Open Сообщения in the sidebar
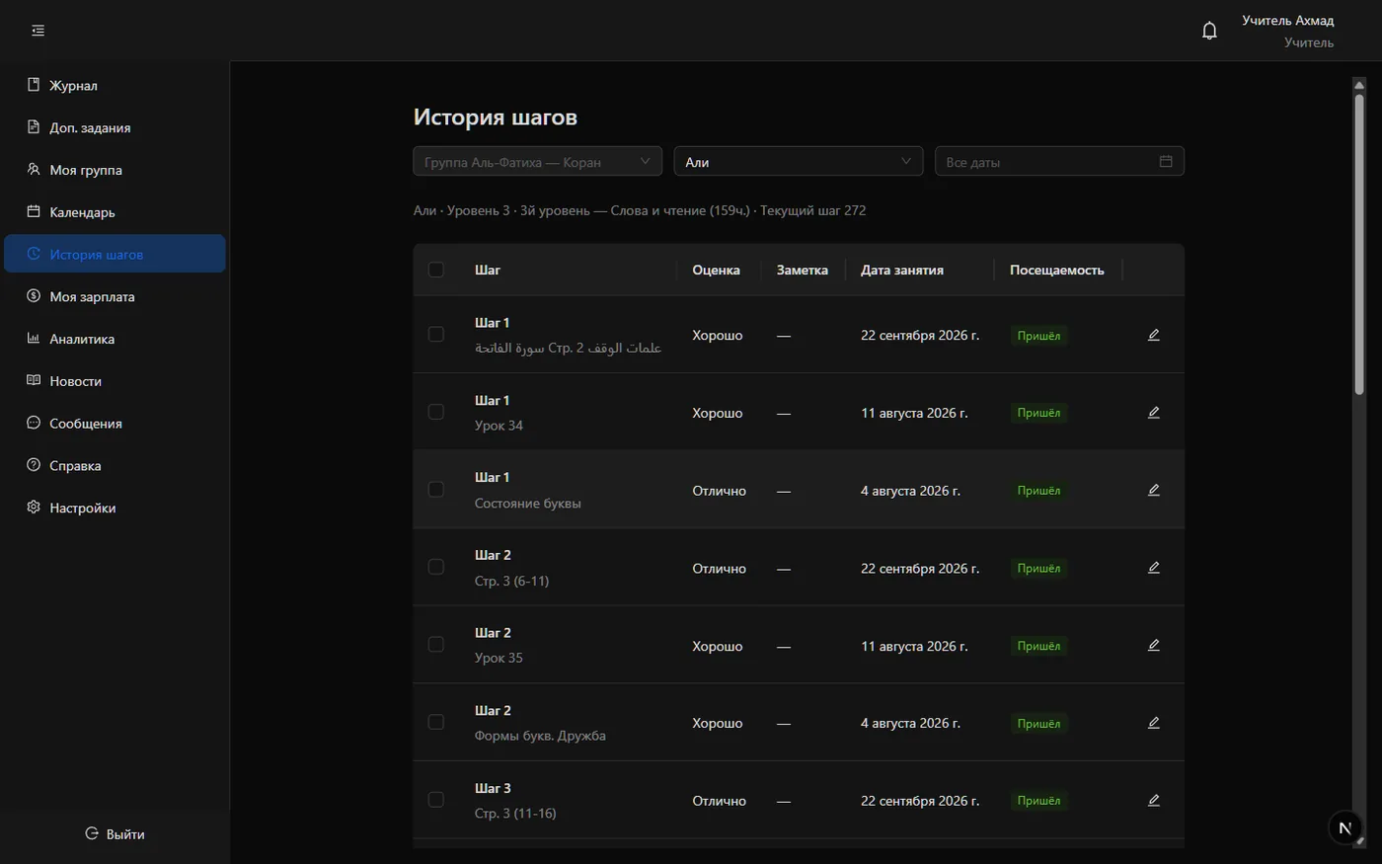 pyautogui.click(x=115, y=424)
